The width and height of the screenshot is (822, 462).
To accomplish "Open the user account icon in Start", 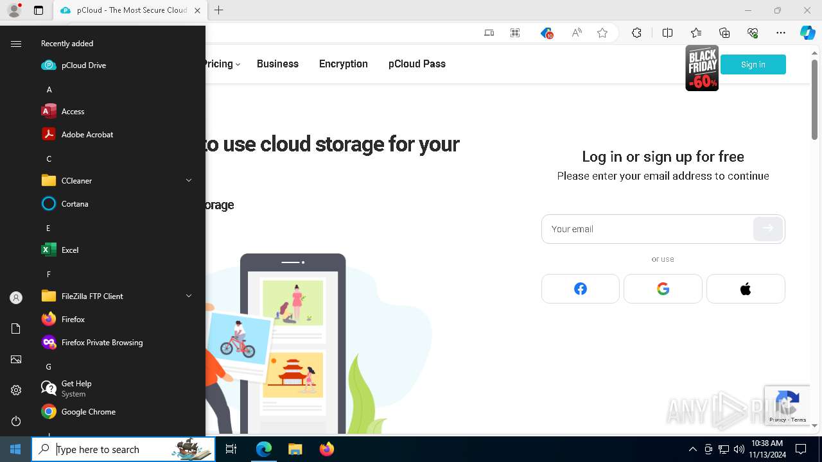I will click(16, 298).
